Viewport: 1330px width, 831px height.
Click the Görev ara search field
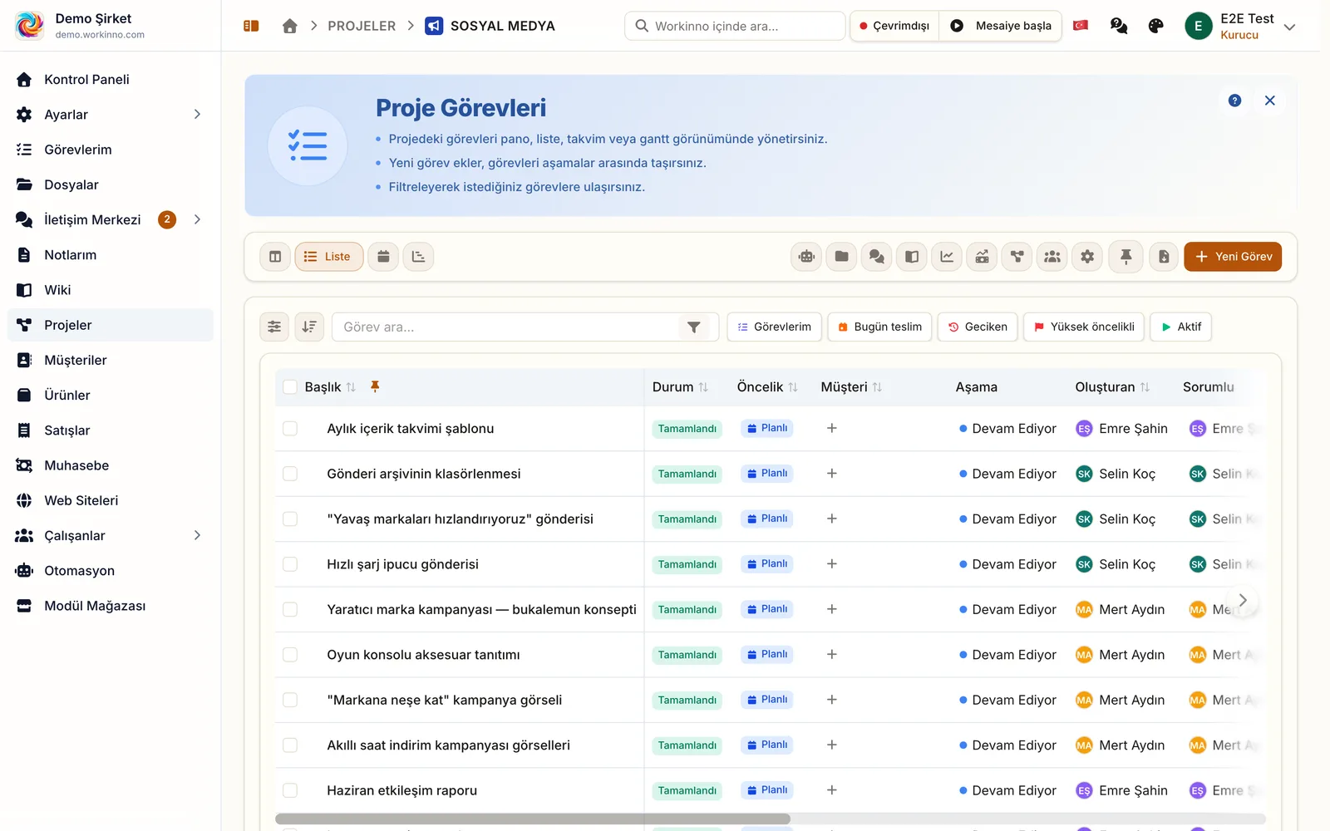(507, 327)
